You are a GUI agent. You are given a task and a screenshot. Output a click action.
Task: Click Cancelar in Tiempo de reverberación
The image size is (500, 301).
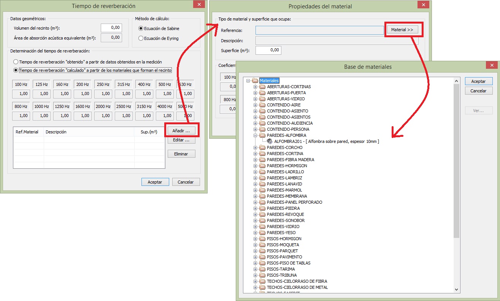[x=186, y=182]
